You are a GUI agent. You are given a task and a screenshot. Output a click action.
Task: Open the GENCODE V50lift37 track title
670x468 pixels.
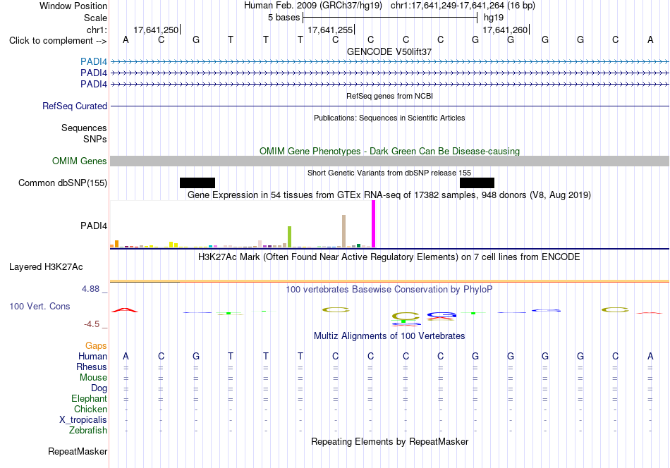click(x=389, y=51)
